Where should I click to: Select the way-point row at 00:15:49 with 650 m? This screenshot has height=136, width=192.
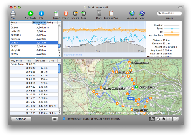click(x=34, y=106)
